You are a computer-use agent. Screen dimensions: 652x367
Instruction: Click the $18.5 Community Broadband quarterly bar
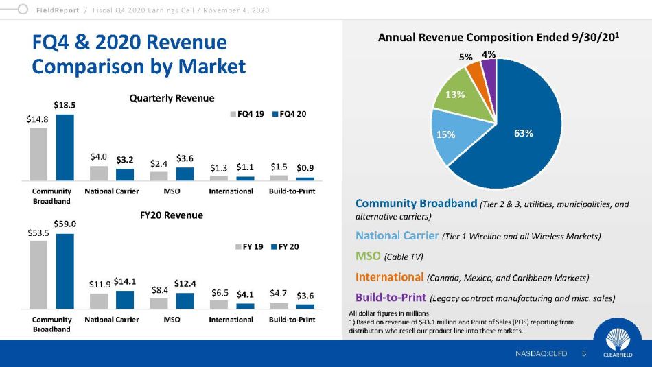tap(65, 147)
